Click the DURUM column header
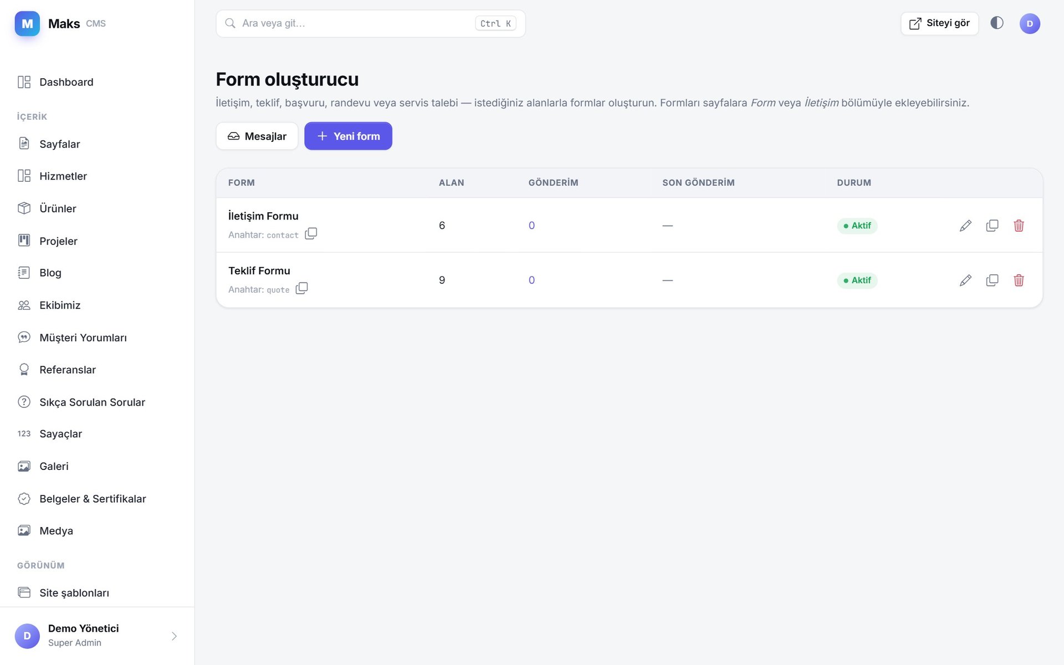 854,183
